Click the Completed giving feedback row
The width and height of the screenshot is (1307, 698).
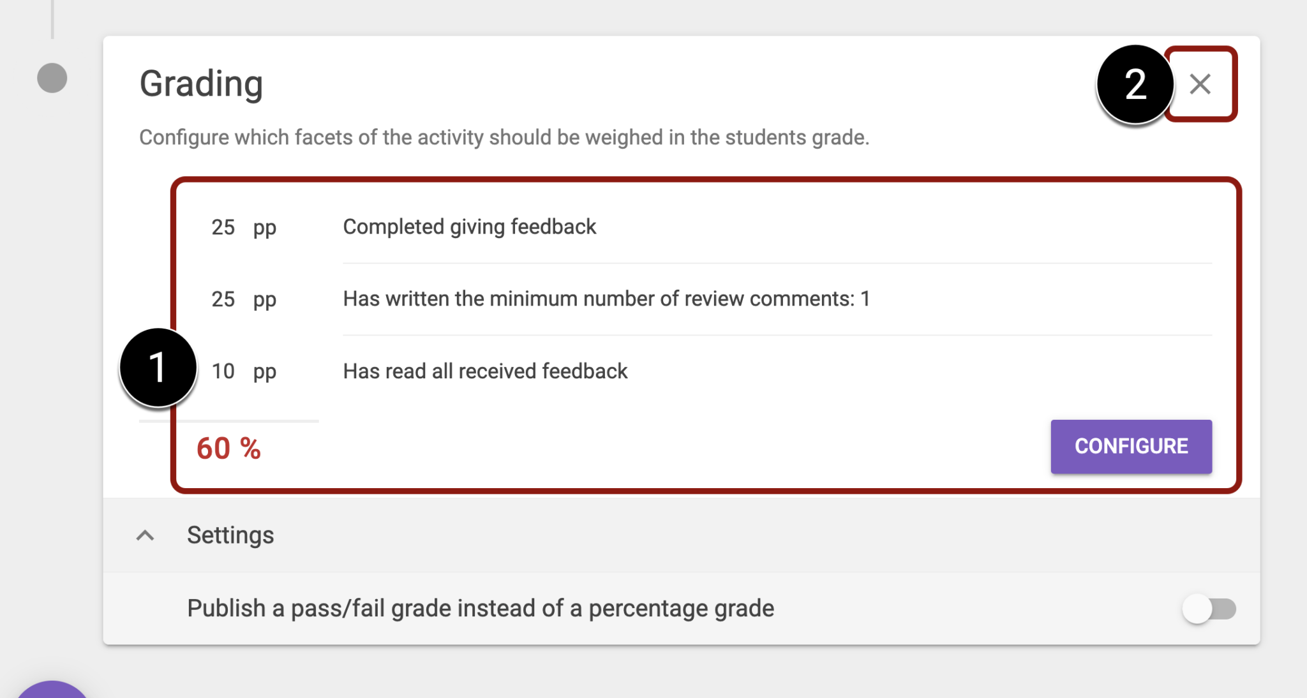[470, 226]
